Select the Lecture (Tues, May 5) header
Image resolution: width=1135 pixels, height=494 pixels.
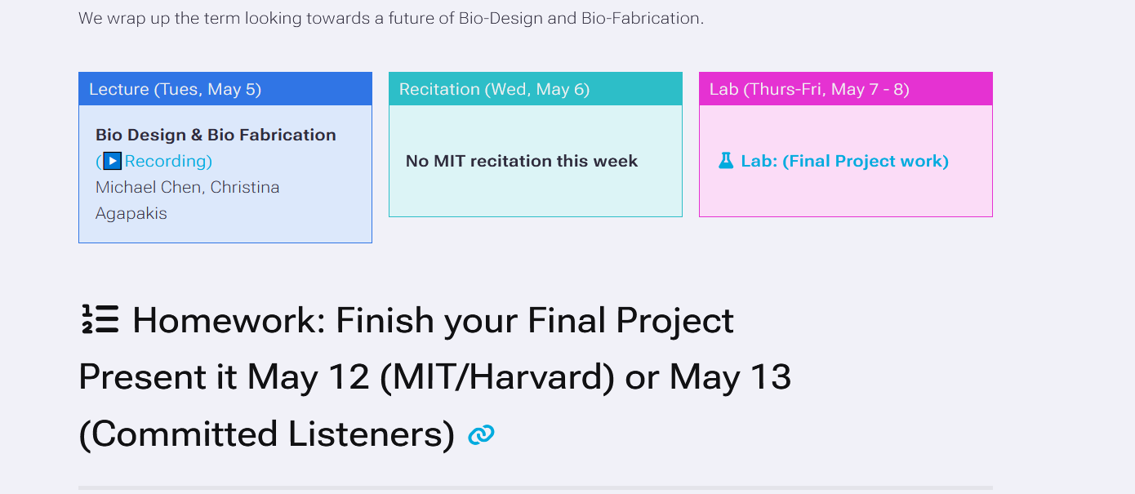coord(225,89)
